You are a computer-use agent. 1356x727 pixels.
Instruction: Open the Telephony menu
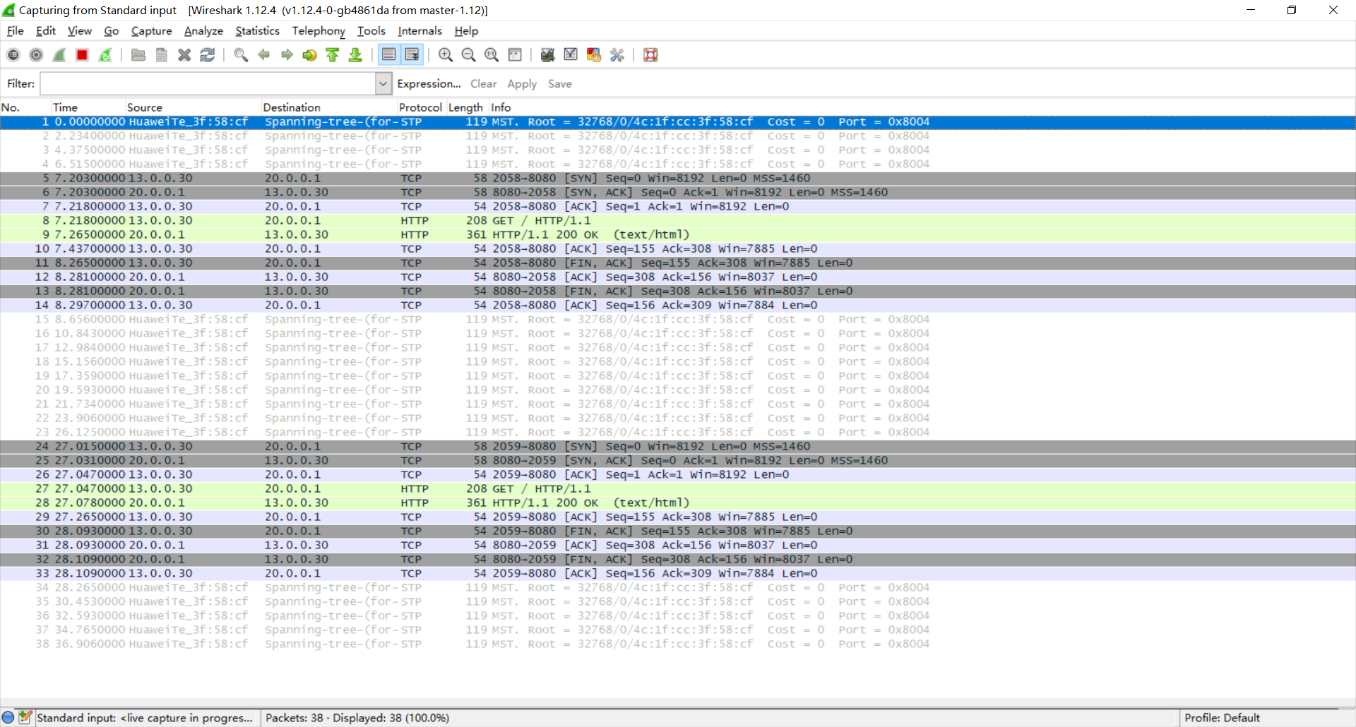319,31
